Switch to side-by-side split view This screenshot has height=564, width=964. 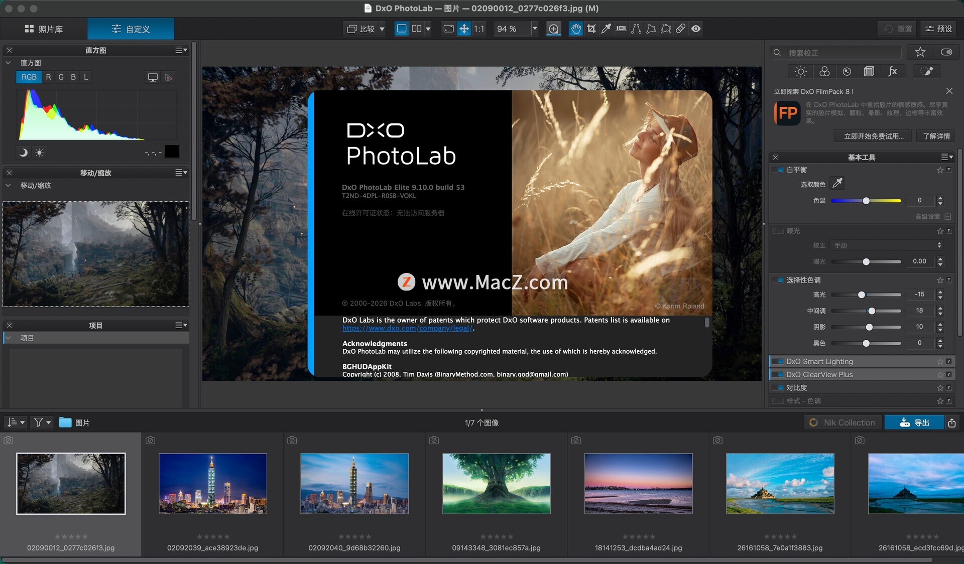click(417, 29)
